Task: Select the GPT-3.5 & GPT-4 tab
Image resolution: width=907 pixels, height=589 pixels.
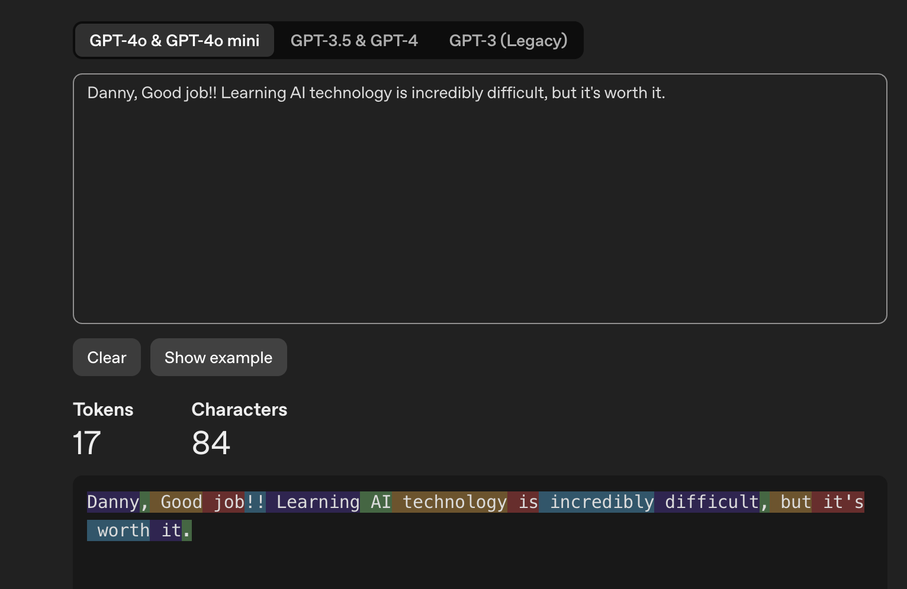Action: tap(354, 40)
